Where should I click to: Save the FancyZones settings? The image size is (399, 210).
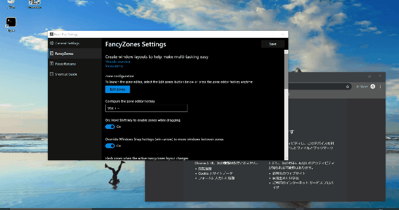tap(273, 44)
